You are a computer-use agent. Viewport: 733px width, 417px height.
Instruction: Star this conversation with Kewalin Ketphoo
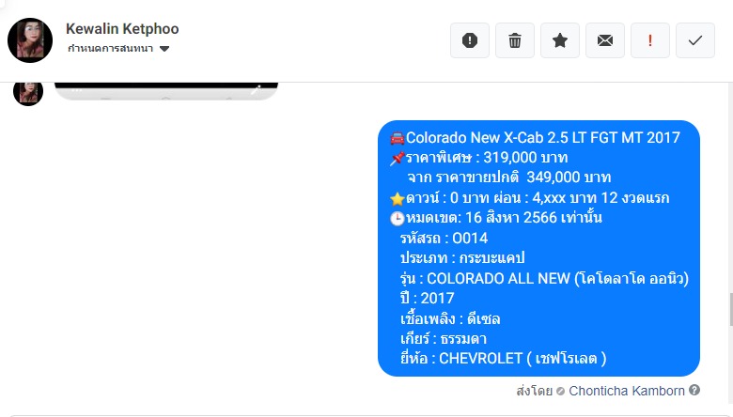[559, 40]
